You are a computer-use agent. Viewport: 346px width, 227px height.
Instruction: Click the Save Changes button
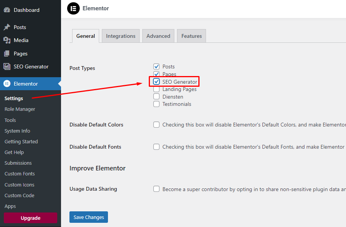(x=89, y=217)
